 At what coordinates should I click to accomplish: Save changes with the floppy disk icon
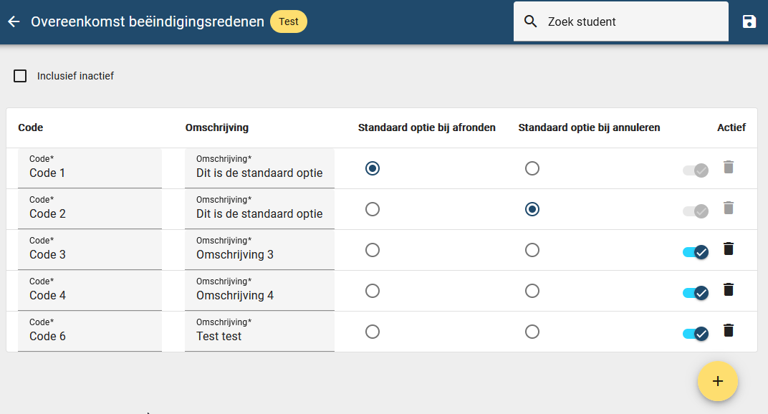pyautogui.click(x=749, y=21)
